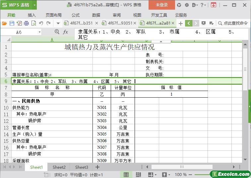The width and height of the screenshot is (251, 178).
Task: Click the zoom out minus on zoom slider
Action: [x=191, y=174]
